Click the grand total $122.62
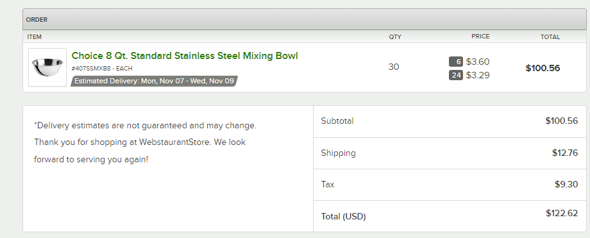Image resolution: width=590 pixels, height=238 pixels. 562,213
